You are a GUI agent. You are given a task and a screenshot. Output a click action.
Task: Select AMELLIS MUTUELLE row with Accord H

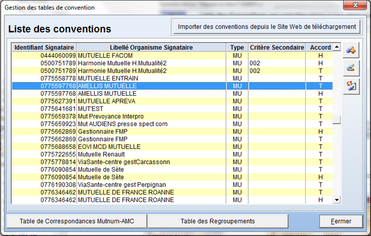172,93
